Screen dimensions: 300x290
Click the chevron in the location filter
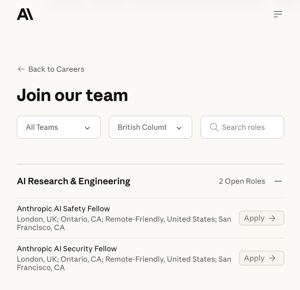pos(179,128)
